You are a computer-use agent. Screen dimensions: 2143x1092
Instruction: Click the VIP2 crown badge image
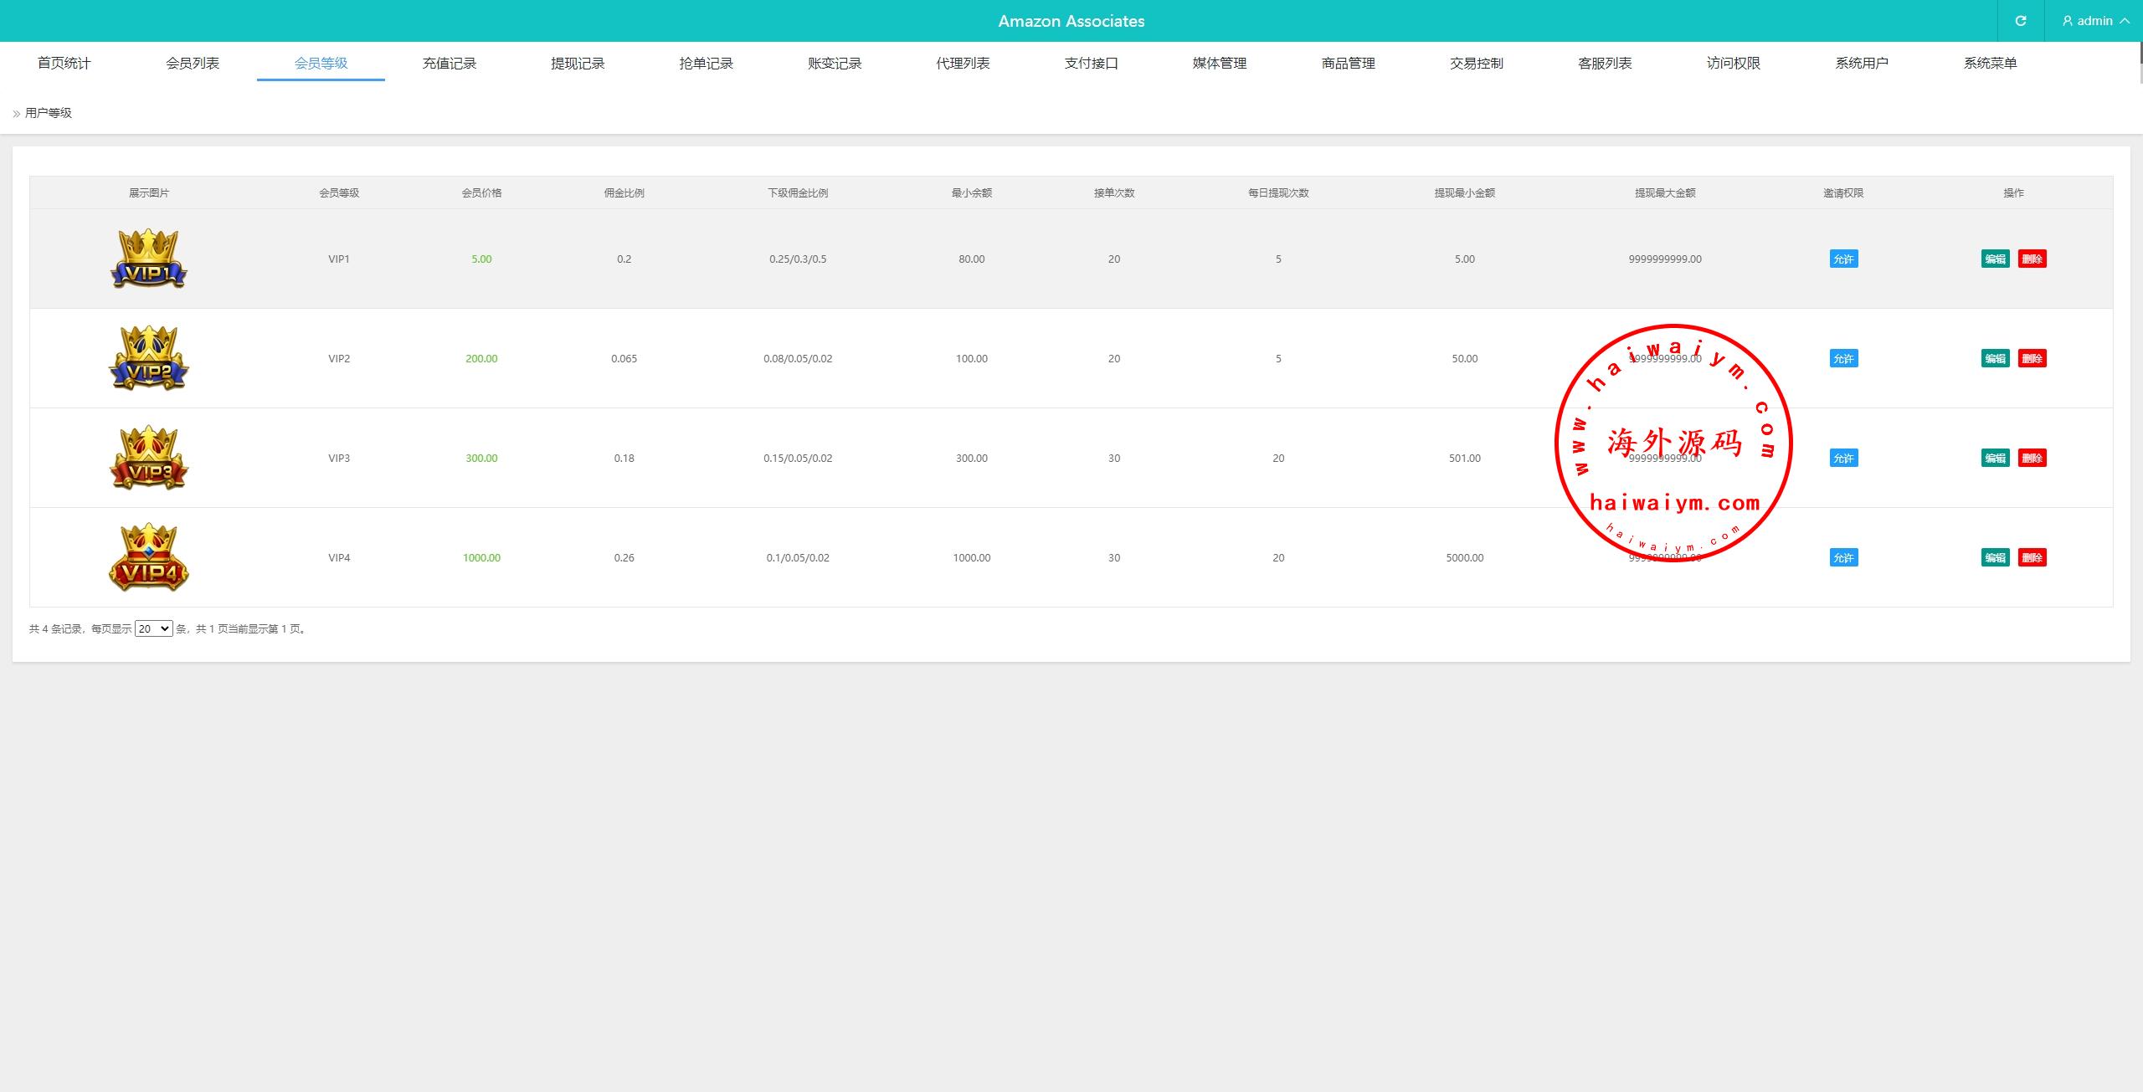tap(149, 358)
